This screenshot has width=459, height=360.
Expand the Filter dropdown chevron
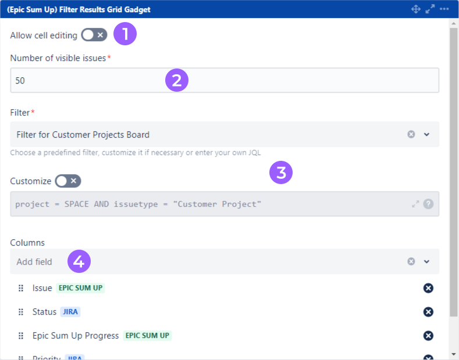426,134
